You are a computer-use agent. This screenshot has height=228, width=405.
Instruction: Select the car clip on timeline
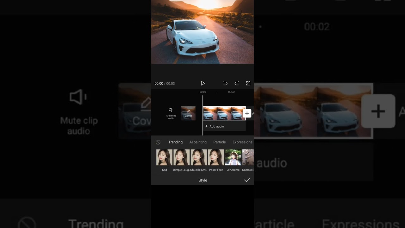(224, 113)
